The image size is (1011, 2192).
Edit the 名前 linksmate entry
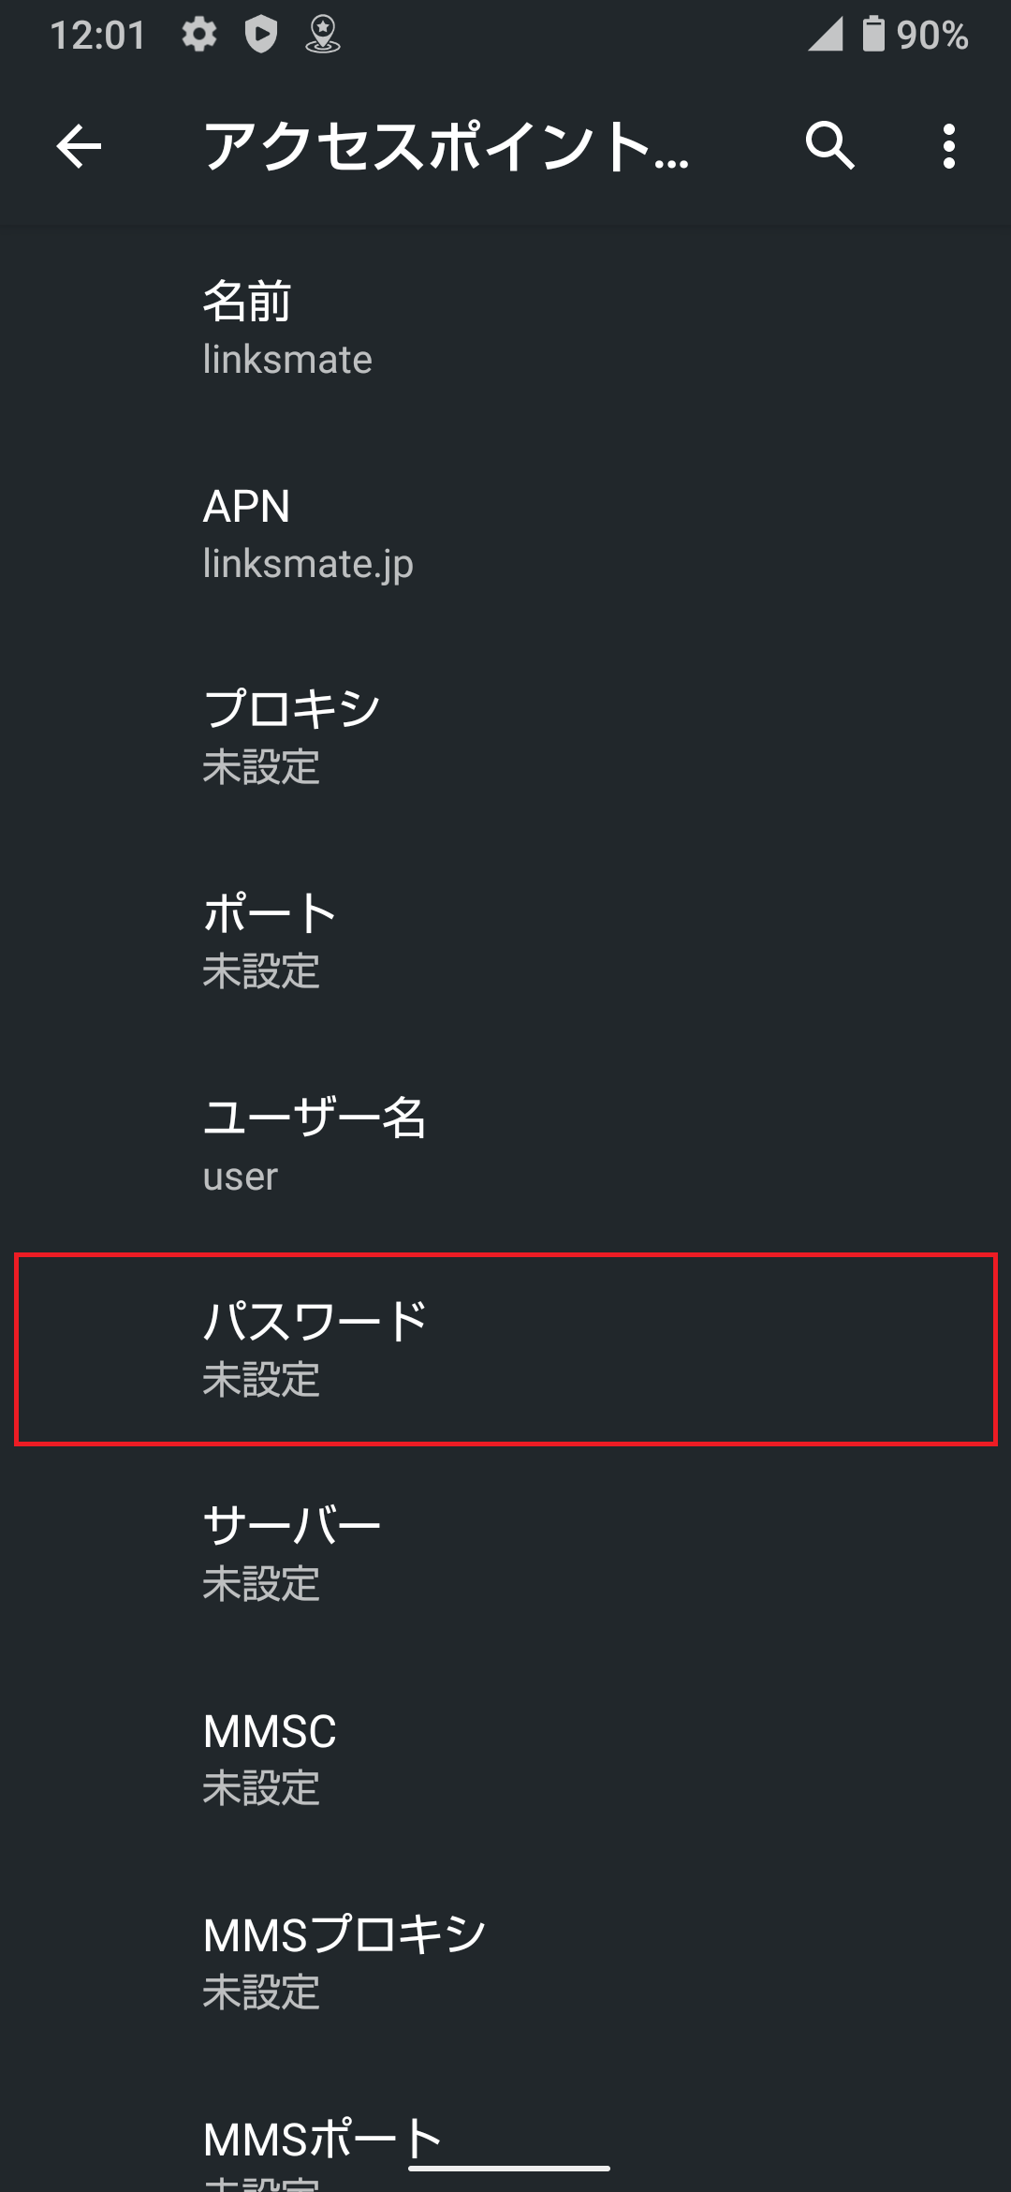[x=505, y=328]
